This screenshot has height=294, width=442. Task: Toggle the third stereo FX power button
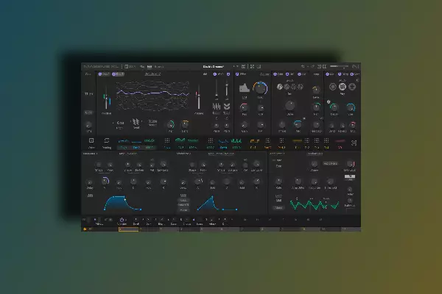click(352, 74)
